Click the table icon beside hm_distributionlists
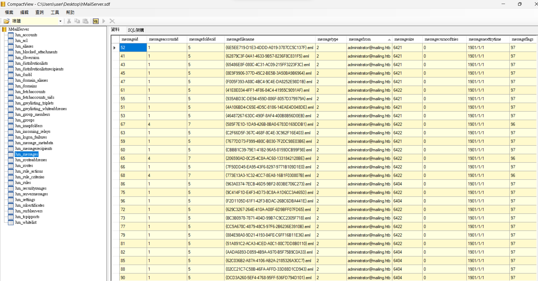Viewport: 538px width, 281px height. 11,63
